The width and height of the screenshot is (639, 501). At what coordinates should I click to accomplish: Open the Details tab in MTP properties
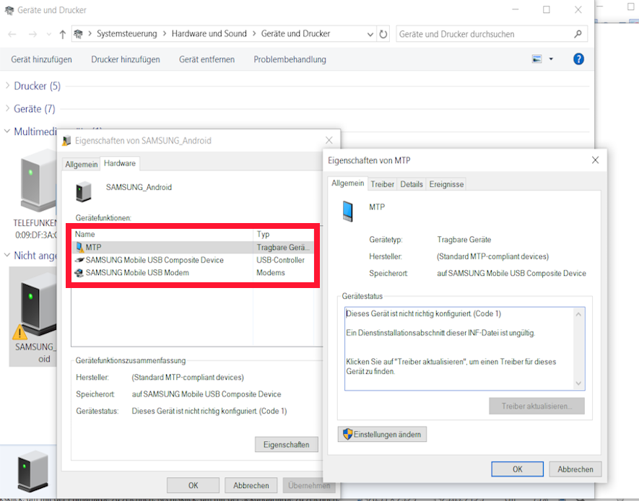[412, 184]
